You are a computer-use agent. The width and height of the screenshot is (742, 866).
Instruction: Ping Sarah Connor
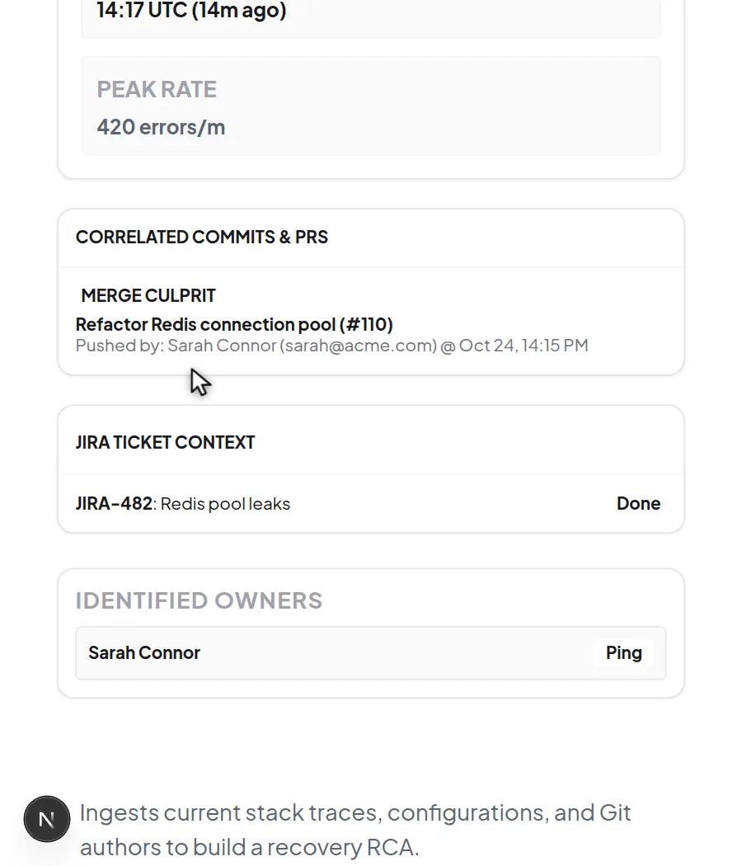tap(623, 653)
